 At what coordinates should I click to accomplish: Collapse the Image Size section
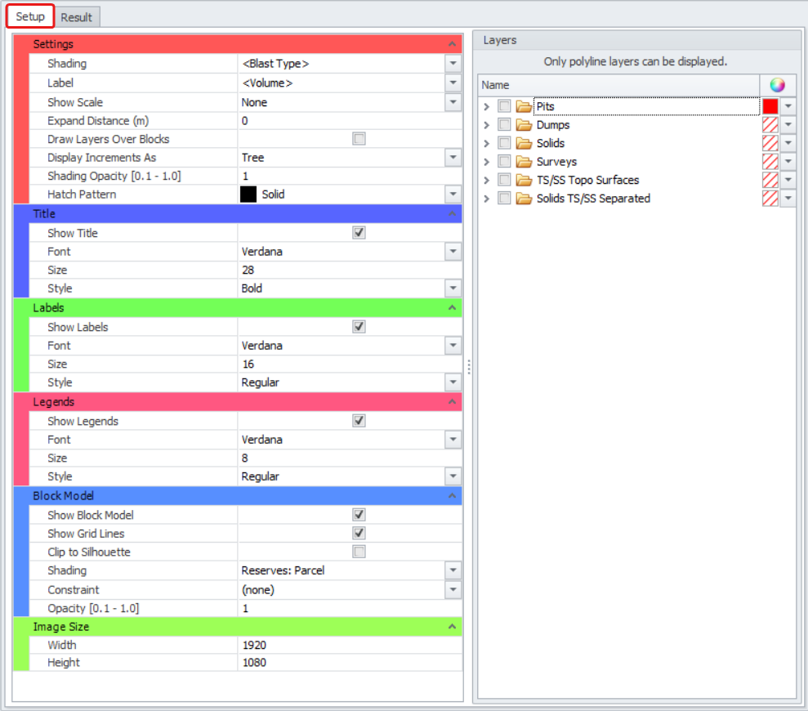pos(452,627)
